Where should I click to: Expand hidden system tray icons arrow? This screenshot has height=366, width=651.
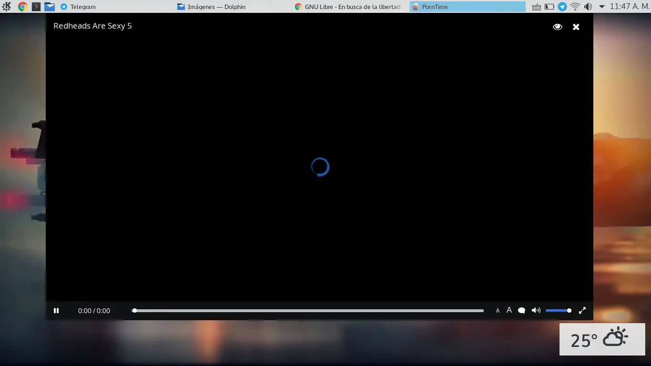click(x=601, y=7)
